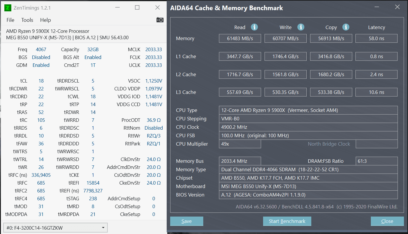Click the tSTAG value 238

tap(93, 199)
